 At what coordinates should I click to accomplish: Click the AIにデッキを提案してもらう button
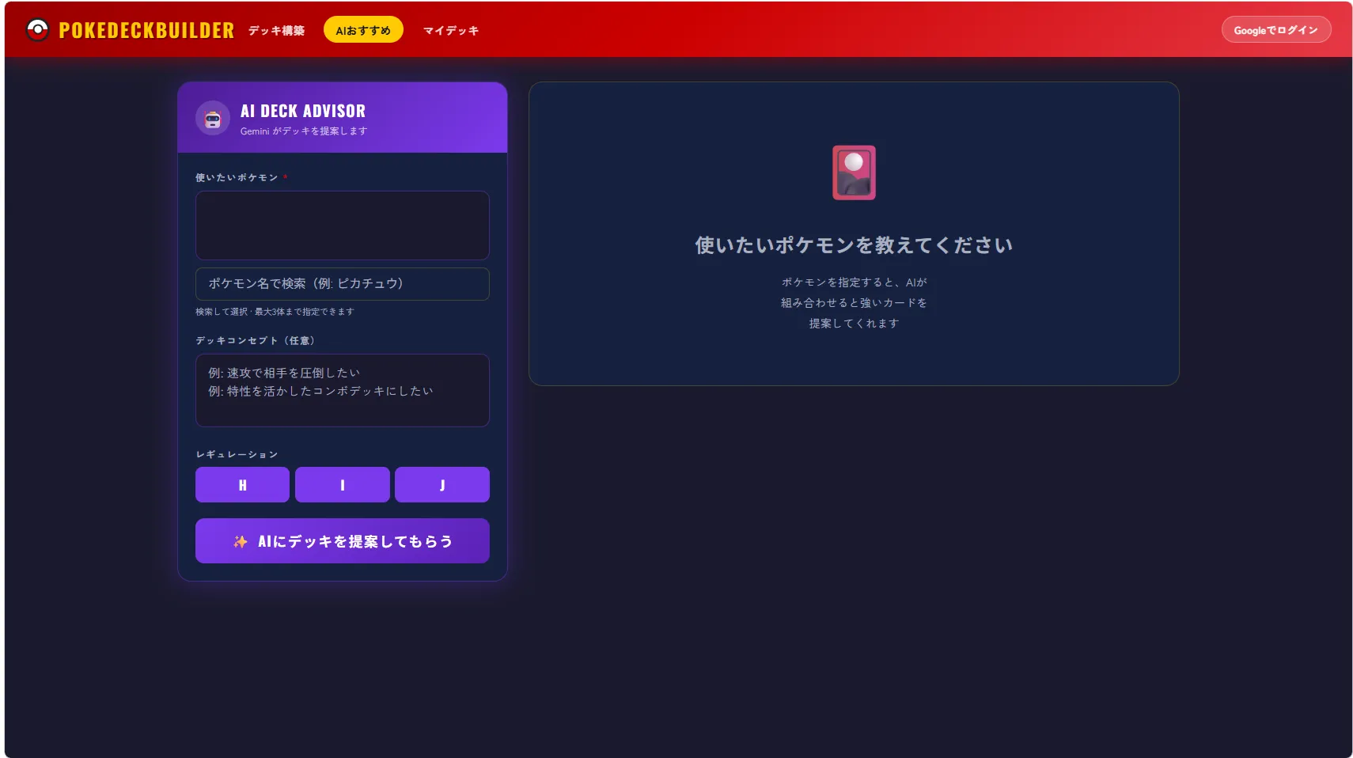[342, 541]
